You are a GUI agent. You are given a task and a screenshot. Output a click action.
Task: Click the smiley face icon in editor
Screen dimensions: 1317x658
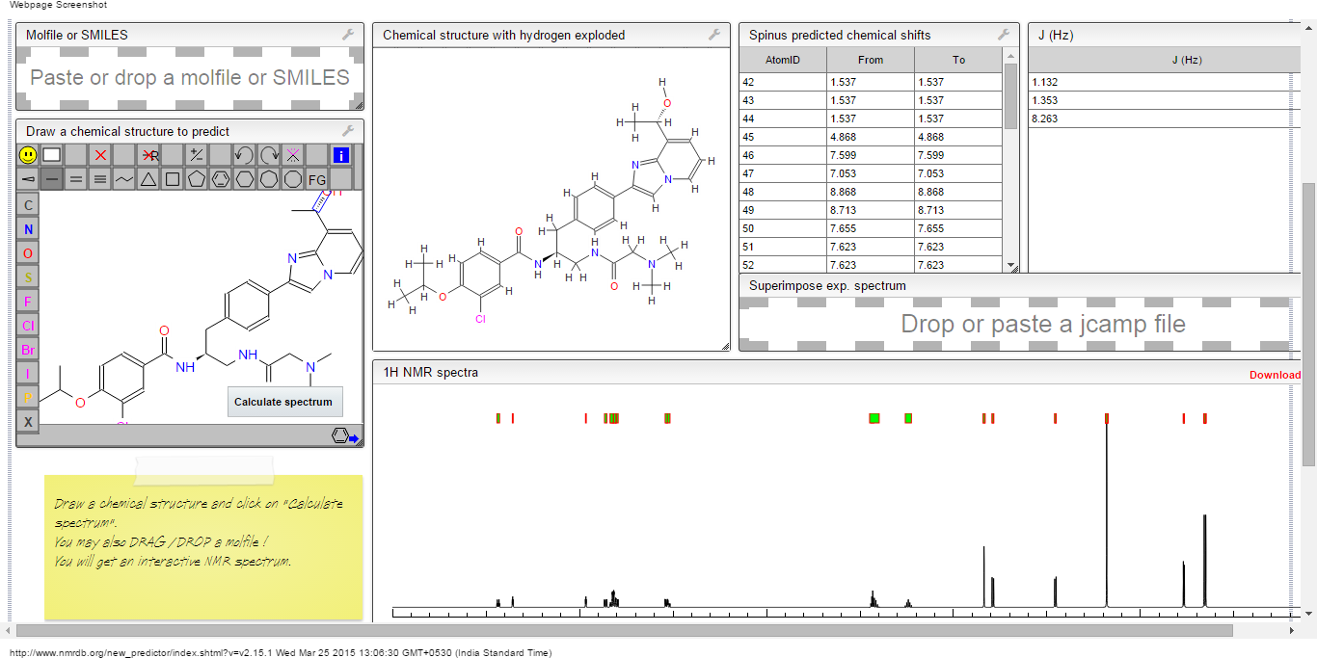[x=28, y=155]
